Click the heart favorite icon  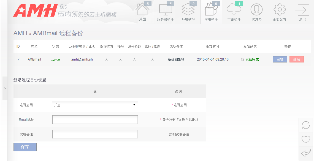point(306,140)
